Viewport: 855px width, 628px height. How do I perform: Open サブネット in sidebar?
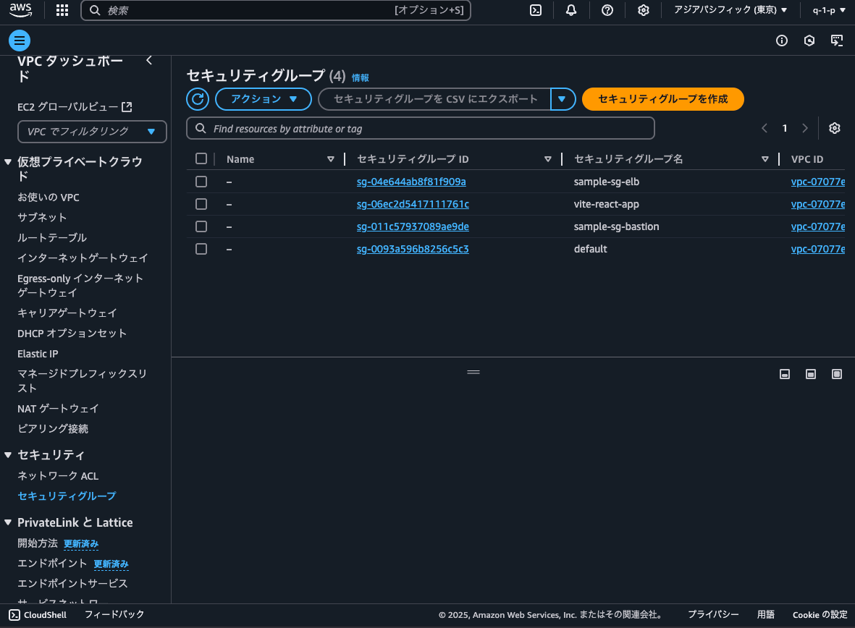[x=42, y=218]
